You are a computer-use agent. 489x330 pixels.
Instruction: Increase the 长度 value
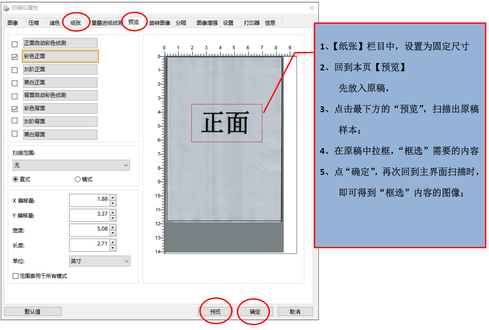click(113, 243)
